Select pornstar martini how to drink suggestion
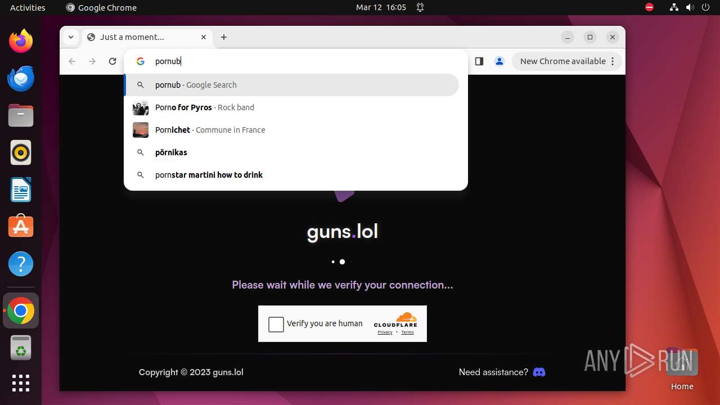 tap(291, 175)
